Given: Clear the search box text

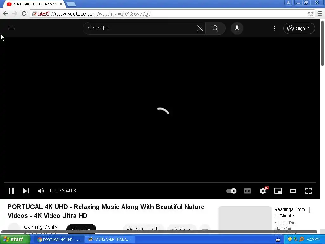Looking at the screenshot, I should [200, 28].
